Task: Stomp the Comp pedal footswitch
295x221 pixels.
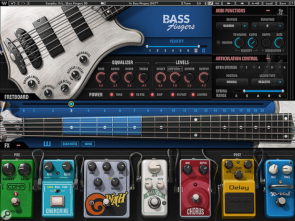Action: point(15,202)
